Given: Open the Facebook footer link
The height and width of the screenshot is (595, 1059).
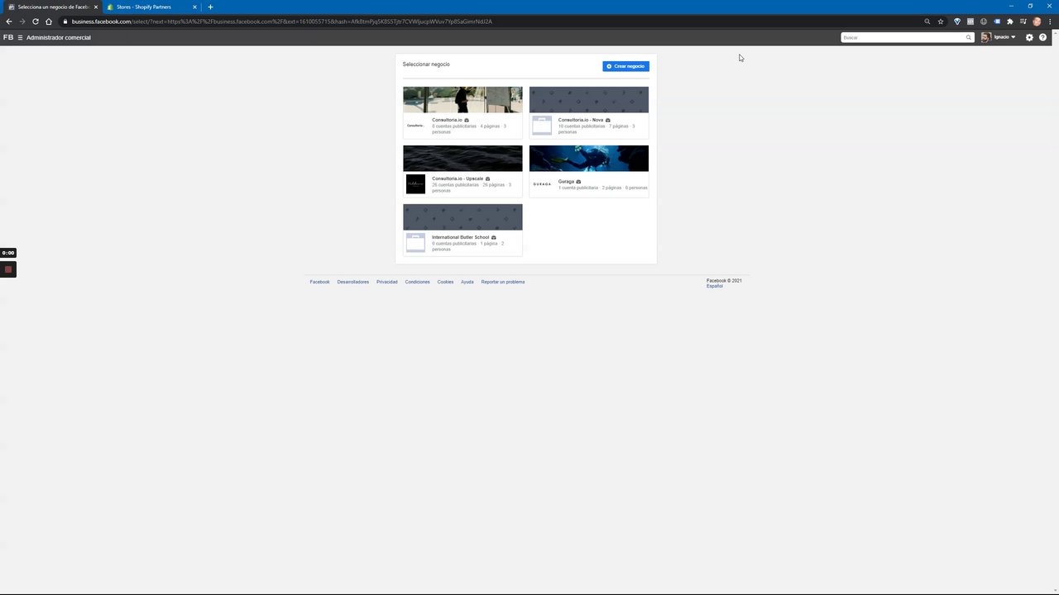Looking at the screenshot, I should (319, 282).
